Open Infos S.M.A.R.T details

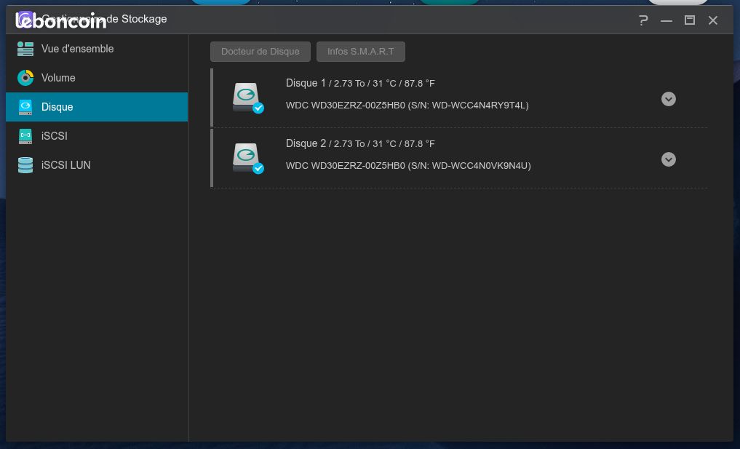point(361,52)
